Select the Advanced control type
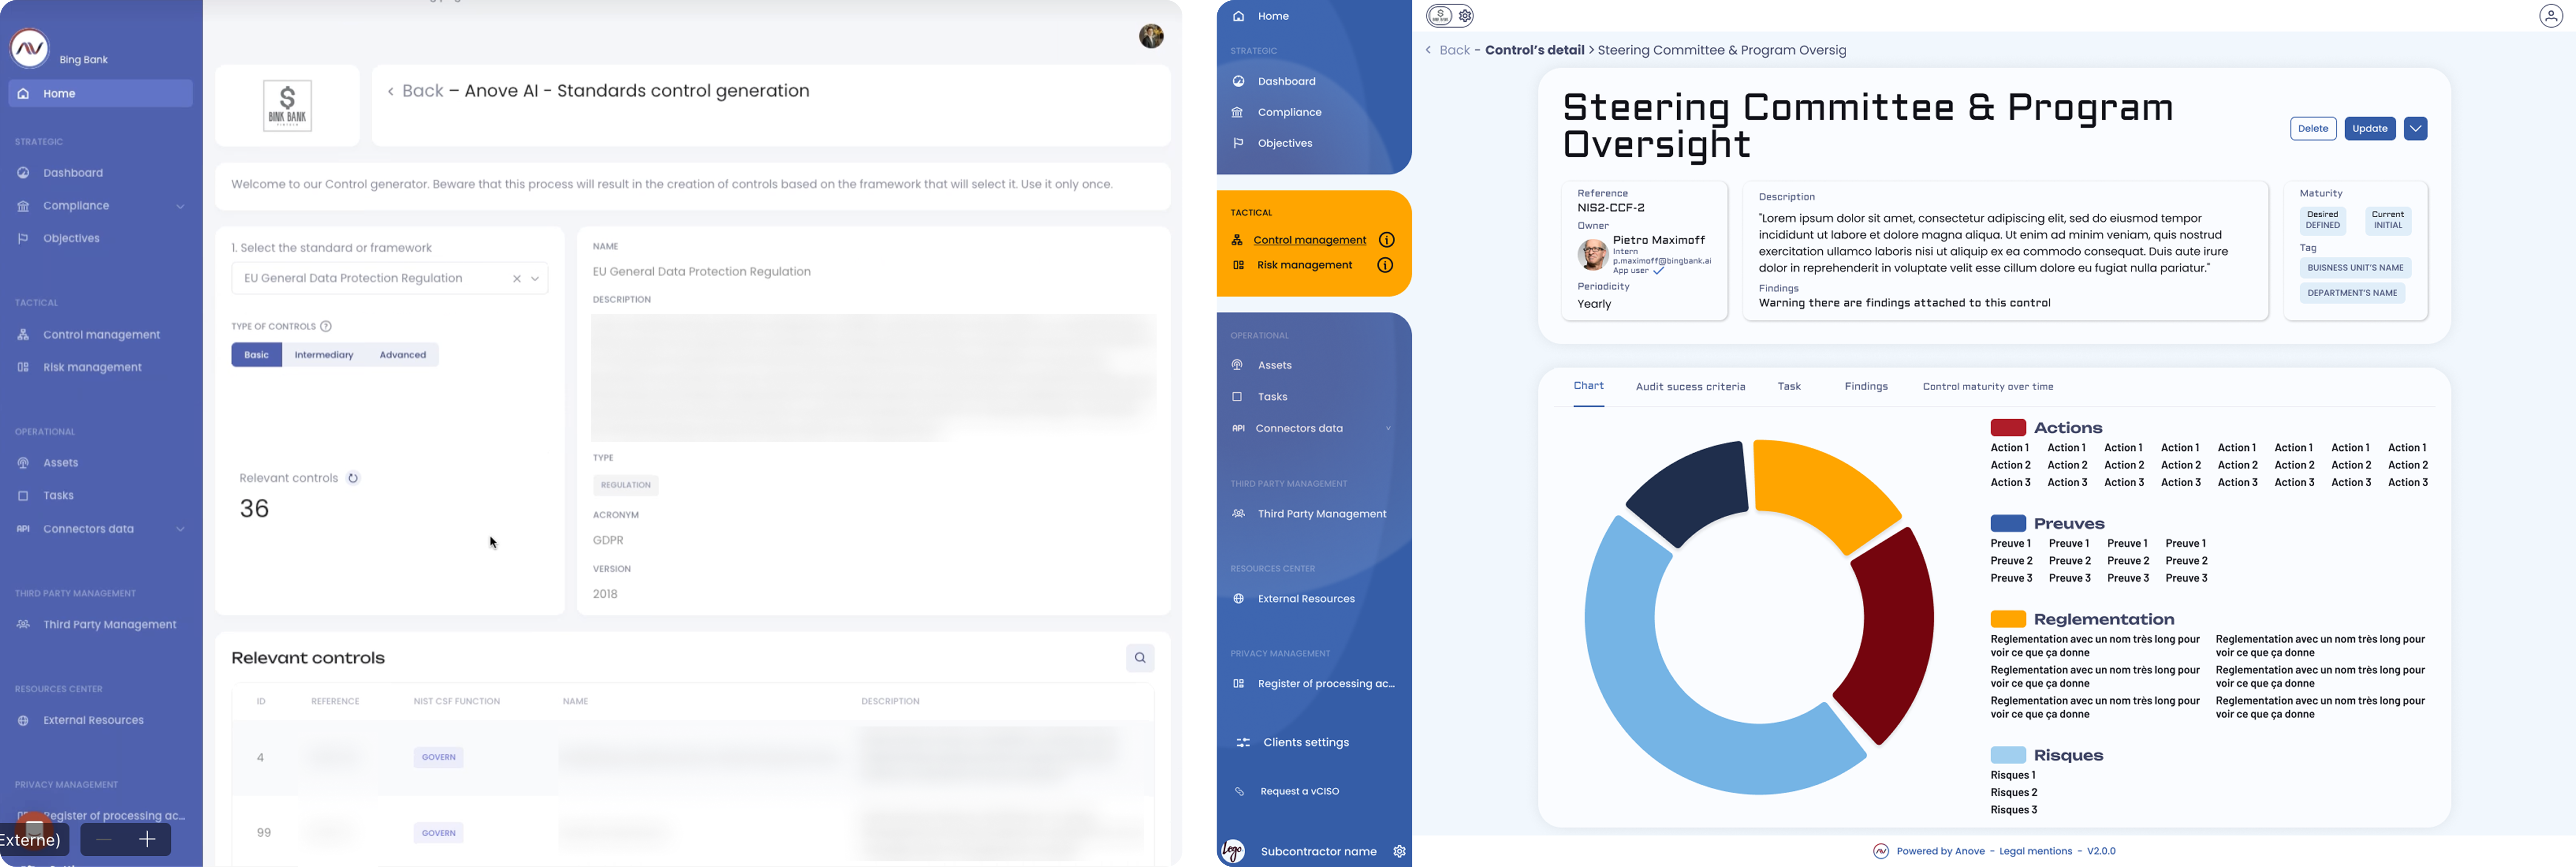 coord(403,355)
